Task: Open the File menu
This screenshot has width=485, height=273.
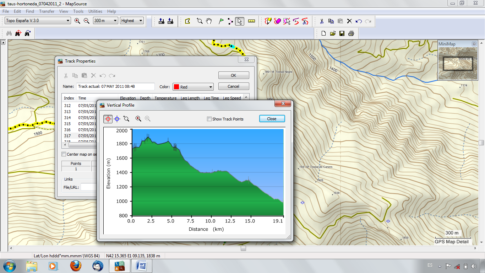Action: coord(6,11)
